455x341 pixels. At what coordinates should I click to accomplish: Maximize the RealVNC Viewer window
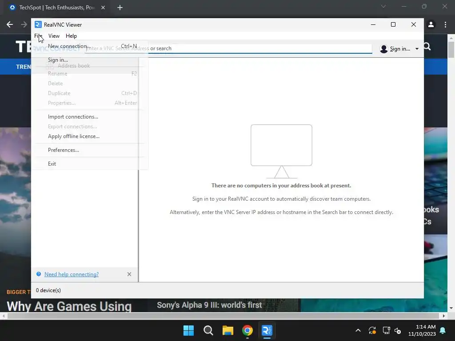click(x=393, y=25)
